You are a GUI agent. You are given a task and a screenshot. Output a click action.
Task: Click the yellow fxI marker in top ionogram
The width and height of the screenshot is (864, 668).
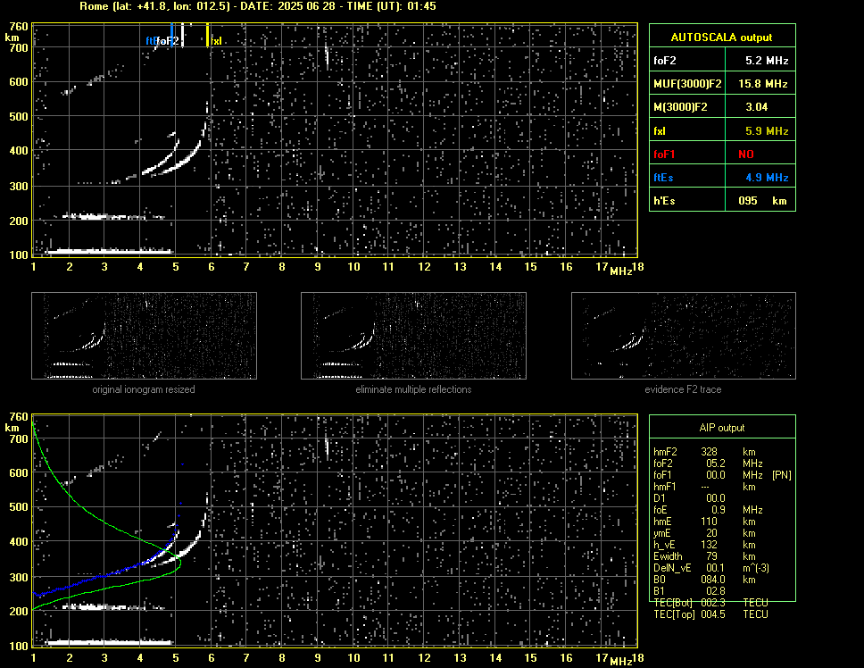pyautogui.click(x=208, y=35)
